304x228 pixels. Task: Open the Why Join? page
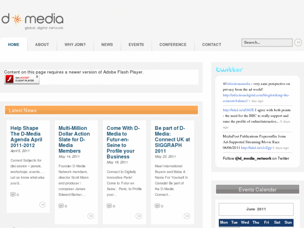click(75, 44)
